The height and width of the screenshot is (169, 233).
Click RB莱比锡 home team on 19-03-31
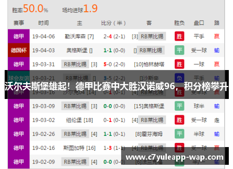click(x=75, y=64)
